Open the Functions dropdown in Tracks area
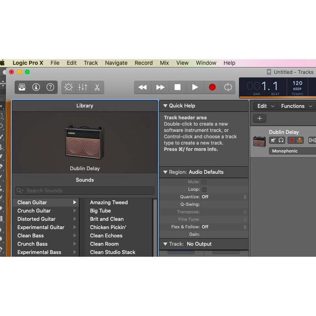The height and width of the screenshot is (316, 316). tap(296, 106)
